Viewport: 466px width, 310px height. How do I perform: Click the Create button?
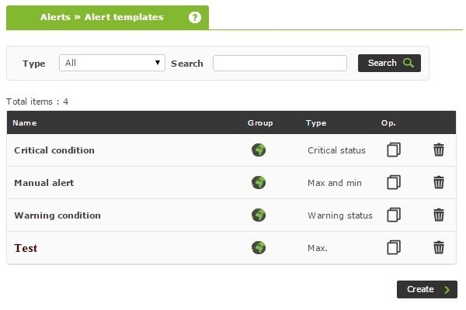click(x=427, y=289)
